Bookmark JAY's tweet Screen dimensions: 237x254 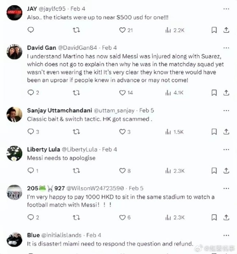[214, 30]
